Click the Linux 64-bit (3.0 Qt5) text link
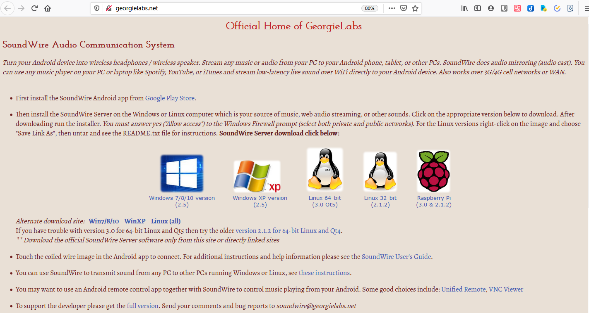The height and width of the screenshot is (313, 589). 325,201
